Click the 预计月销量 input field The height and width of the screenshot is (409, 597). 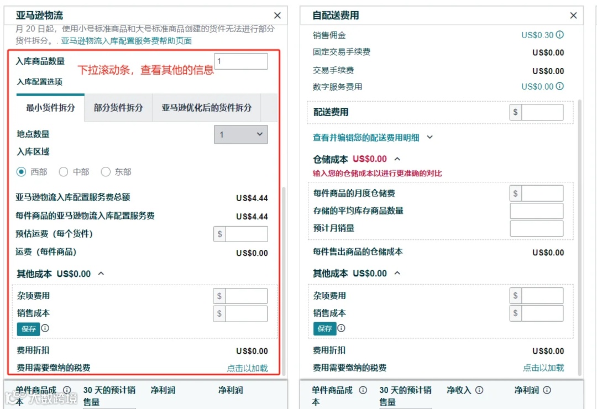(x=536, y=228)
